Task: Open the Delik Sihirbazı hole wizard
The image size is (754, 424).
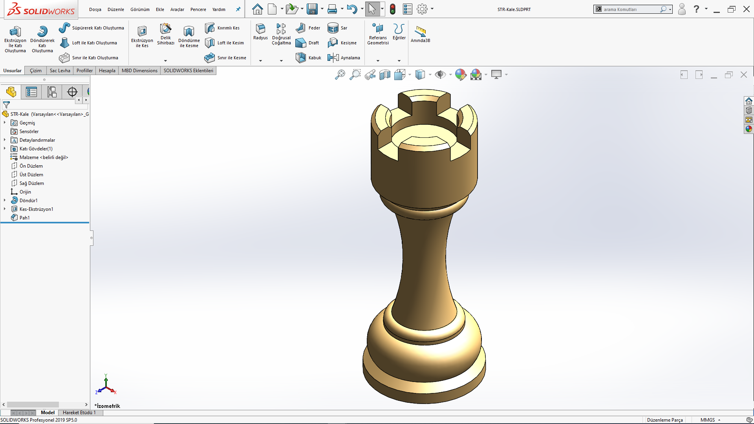Action: click(165, 29)
